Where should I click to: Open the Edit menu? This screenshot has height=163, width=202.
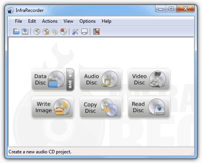(32, 21)
